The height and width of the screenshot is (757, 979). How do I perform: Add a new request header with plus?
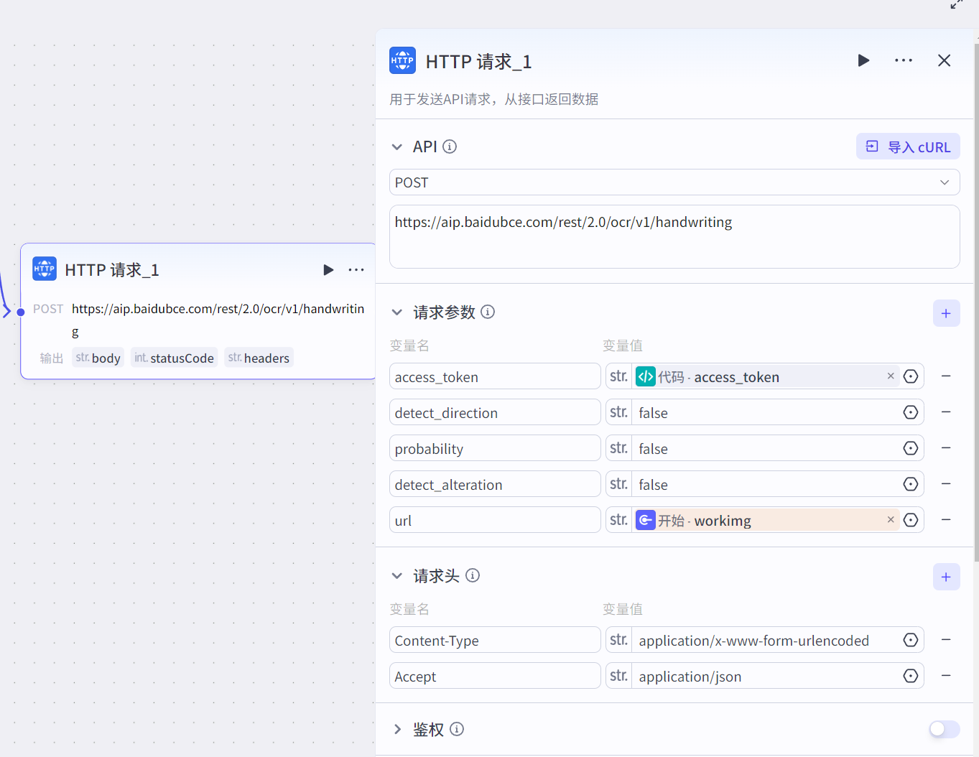946,577
